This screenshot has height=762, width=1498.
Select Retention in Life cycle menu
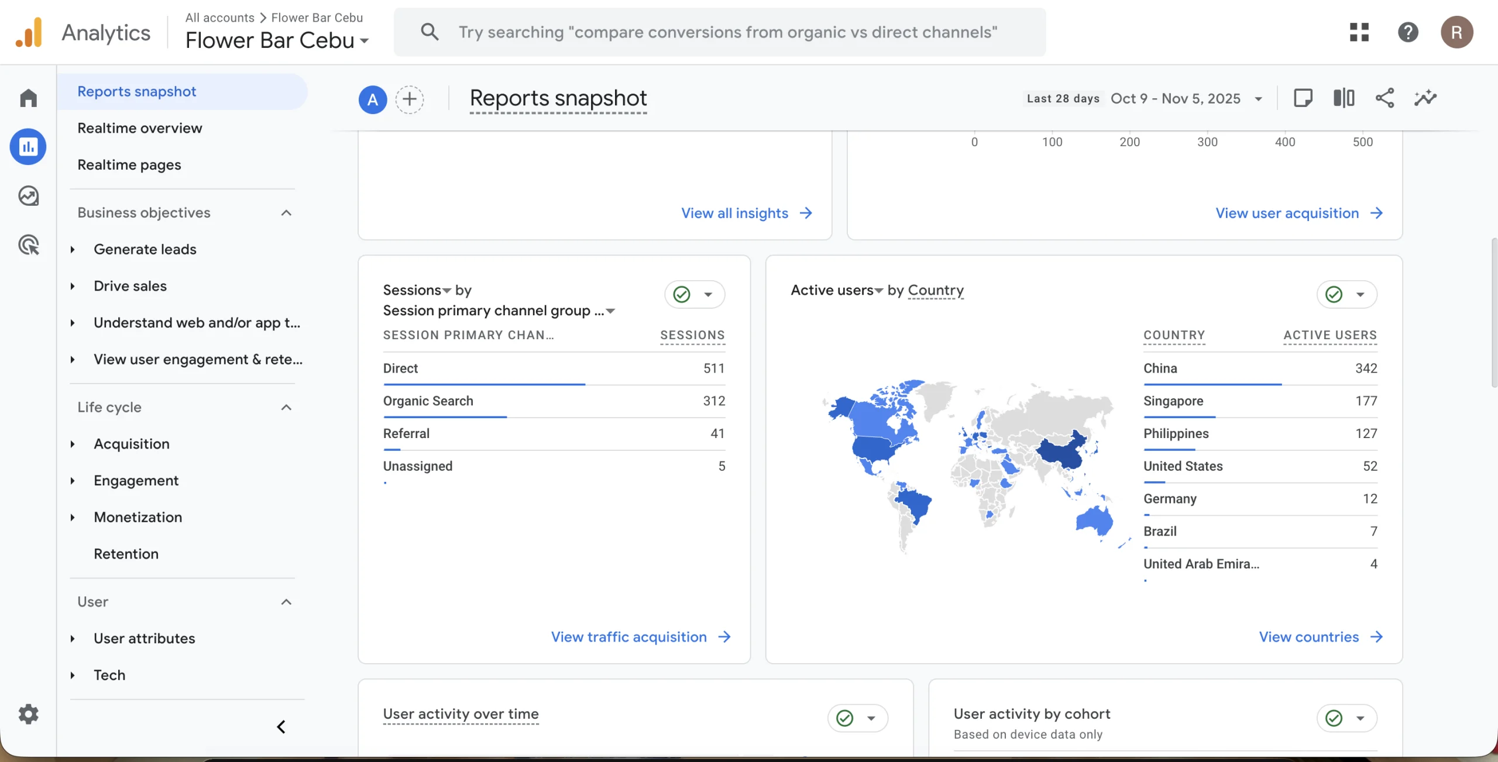[x=126, y=554]
